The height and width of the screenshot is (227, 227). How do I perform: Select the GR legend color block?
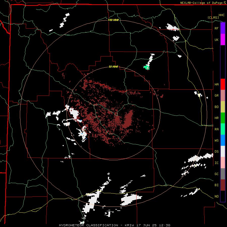click(223, 95)
